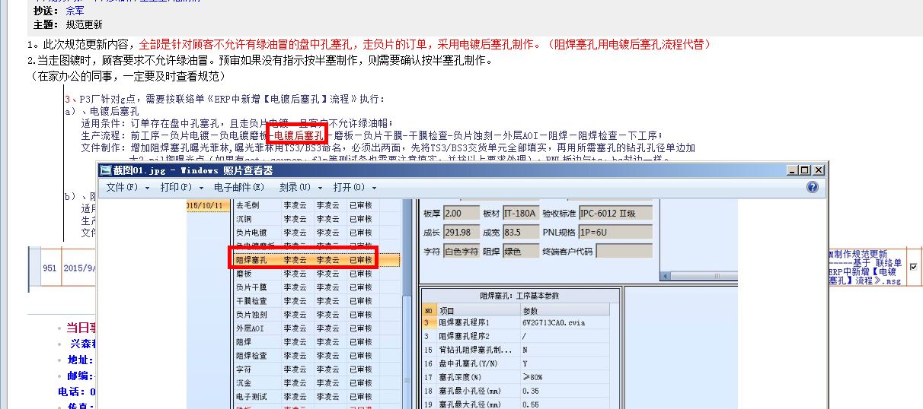Click the process list vertical scrollbar
Viewport: 923px width, 409px height.
point(406,303)
